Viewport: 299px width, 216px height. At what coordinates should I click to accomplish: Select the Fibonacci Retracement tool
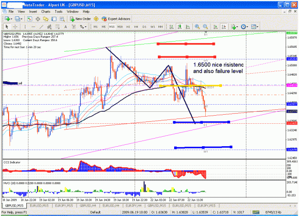(57, 27)
